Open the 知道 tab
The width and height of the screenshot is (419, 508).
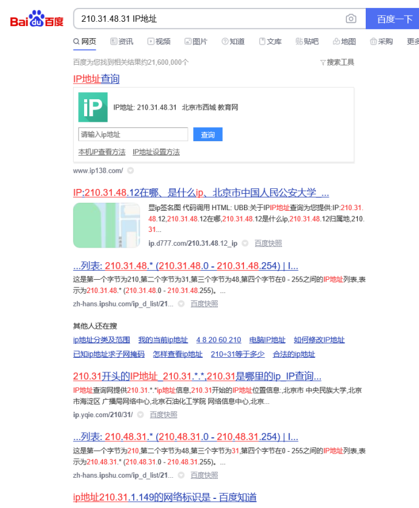tap(233, 41)
